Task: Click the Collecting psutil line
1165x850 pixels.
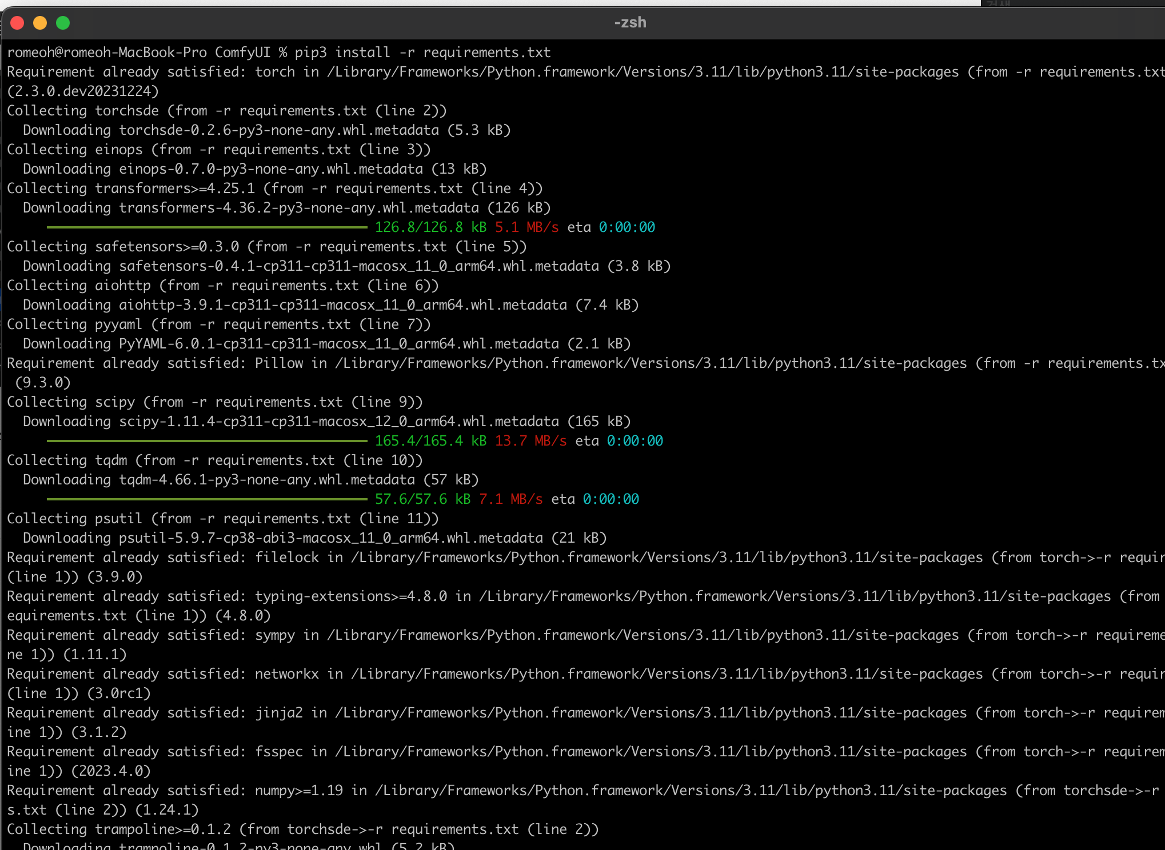Action: pyautogui.click(x=222, y=519)
